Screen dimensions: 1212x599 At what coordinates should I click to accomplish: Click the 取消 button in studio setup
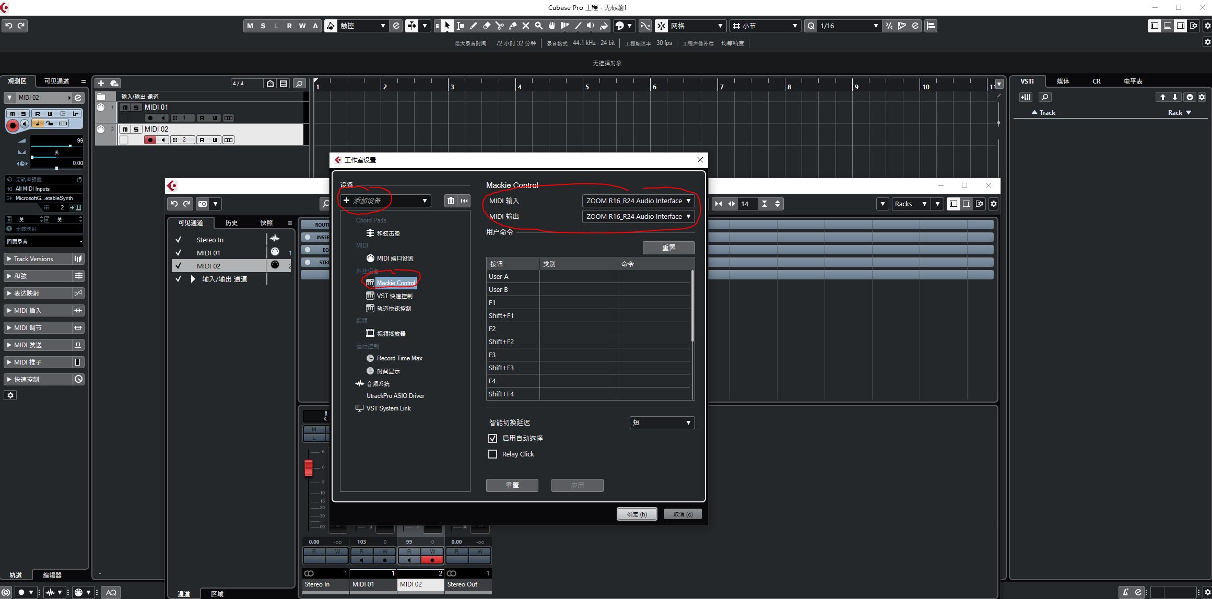[683, 514]
